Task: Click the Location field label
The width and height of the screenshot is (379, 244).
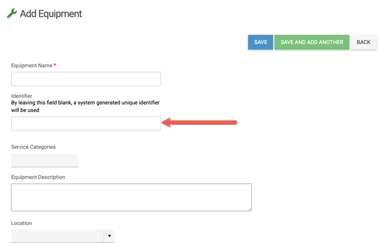Action: (21, 223)
